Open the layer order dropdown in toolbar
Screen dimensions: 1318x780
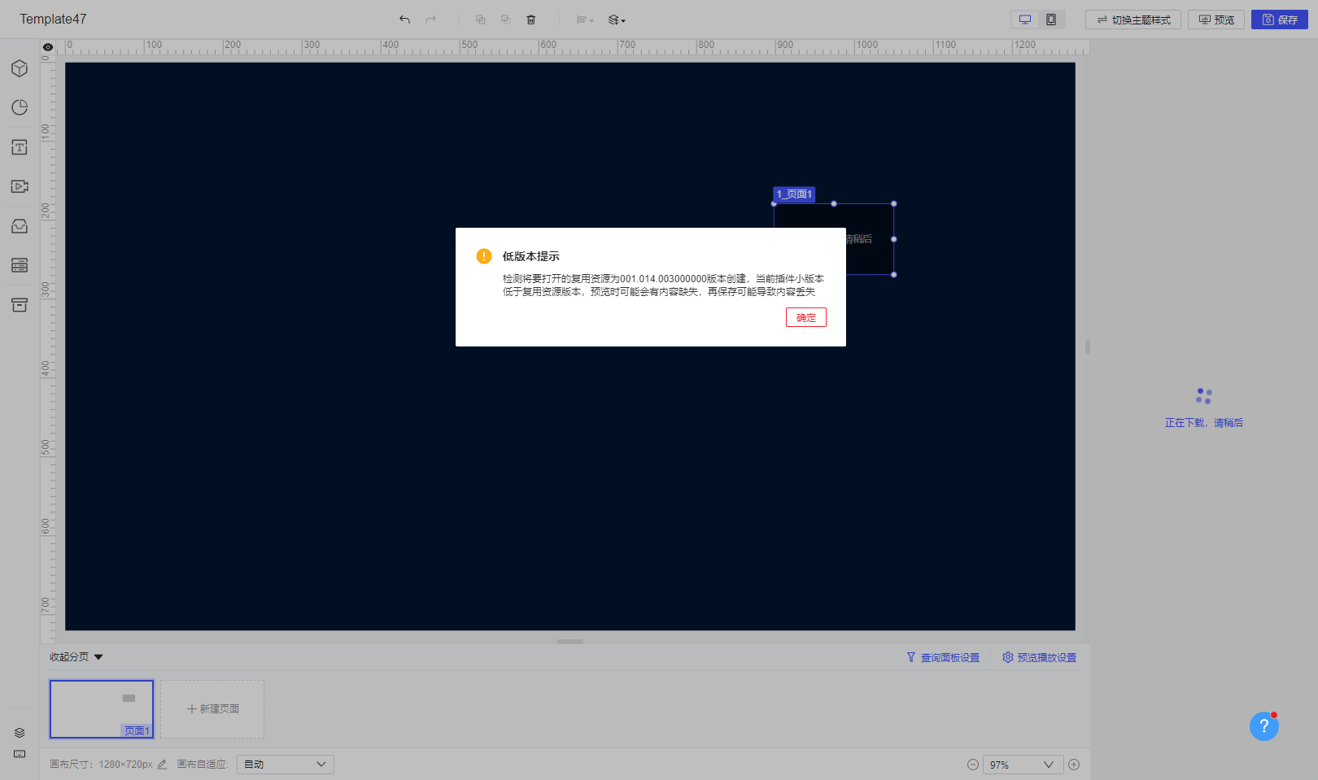[617, 20]
